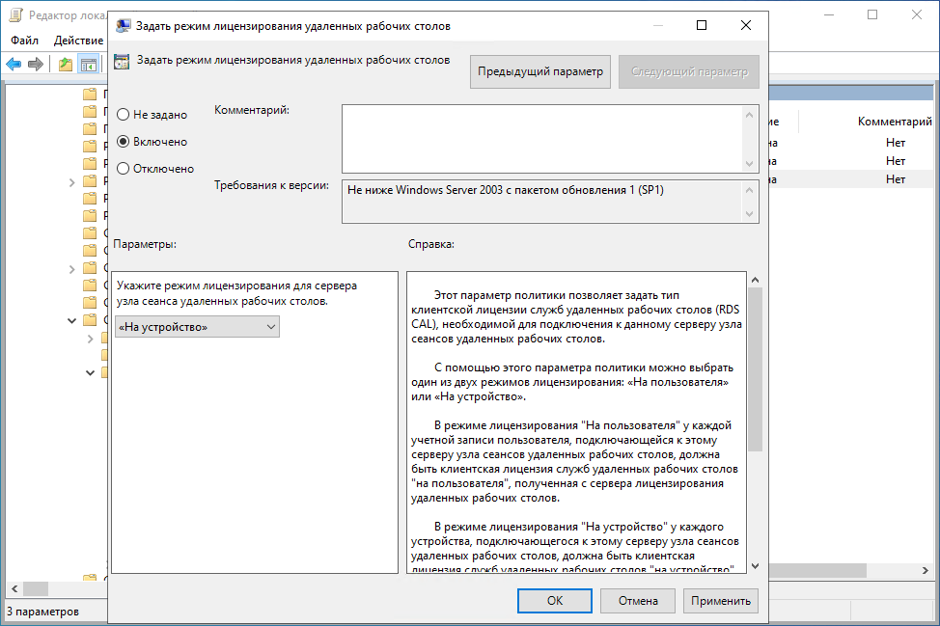Click the text «Не ниже Windows Server 2003»
Viewport: 940px width, 626px height.
click(425, 190)
